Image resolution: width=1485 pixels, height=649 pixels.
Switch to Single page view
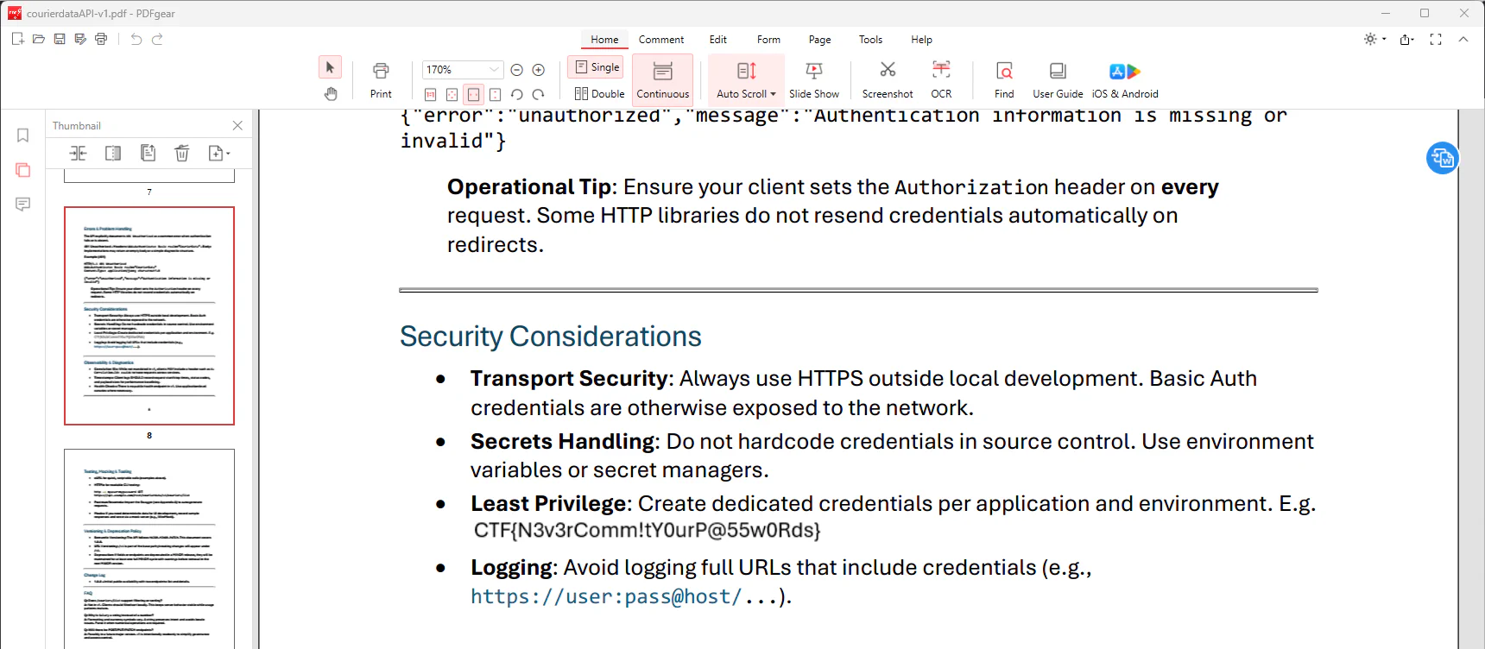coord(597,67)
